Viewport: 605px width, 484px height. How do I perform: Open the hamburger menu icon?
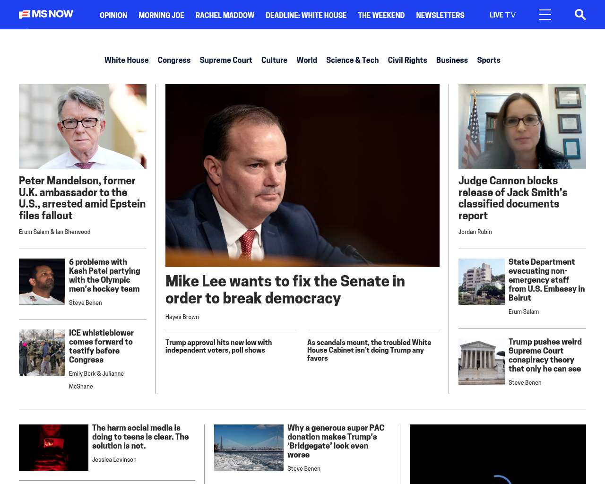point(544,15)
